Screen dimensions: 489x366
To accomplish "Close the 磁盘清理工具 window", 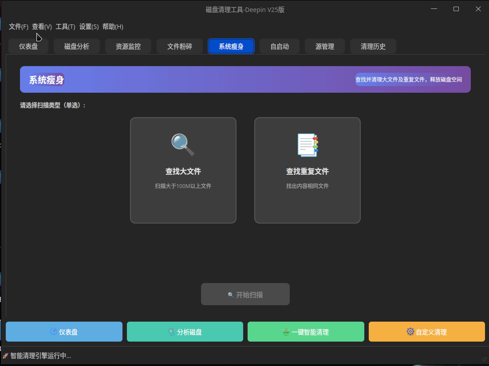I will coord(478,9).
